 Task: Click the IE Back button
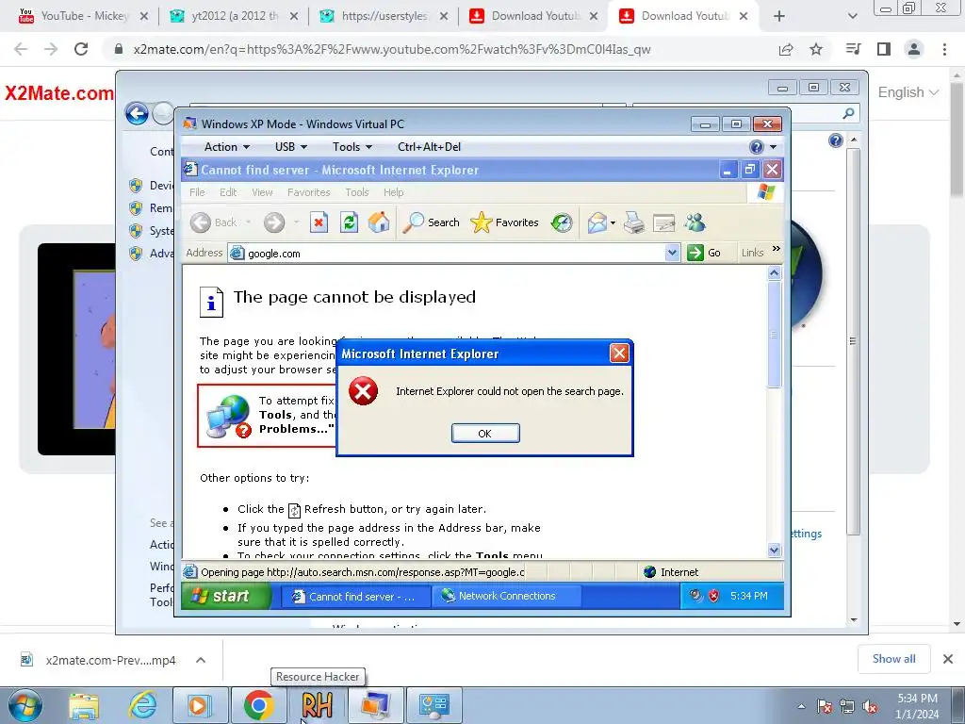(x=213, y=222)
